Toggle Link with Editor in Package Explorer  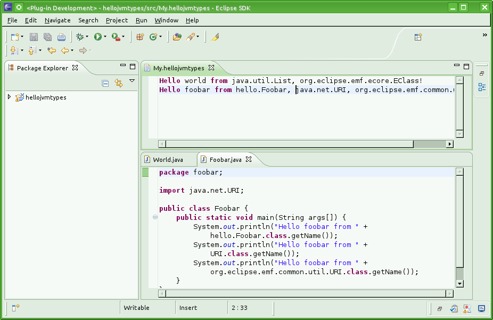(x=119, y=83)
